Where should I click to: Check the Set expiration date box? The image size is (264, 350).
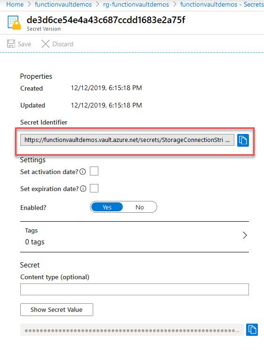pyautogui.click(x=94, y=188)
